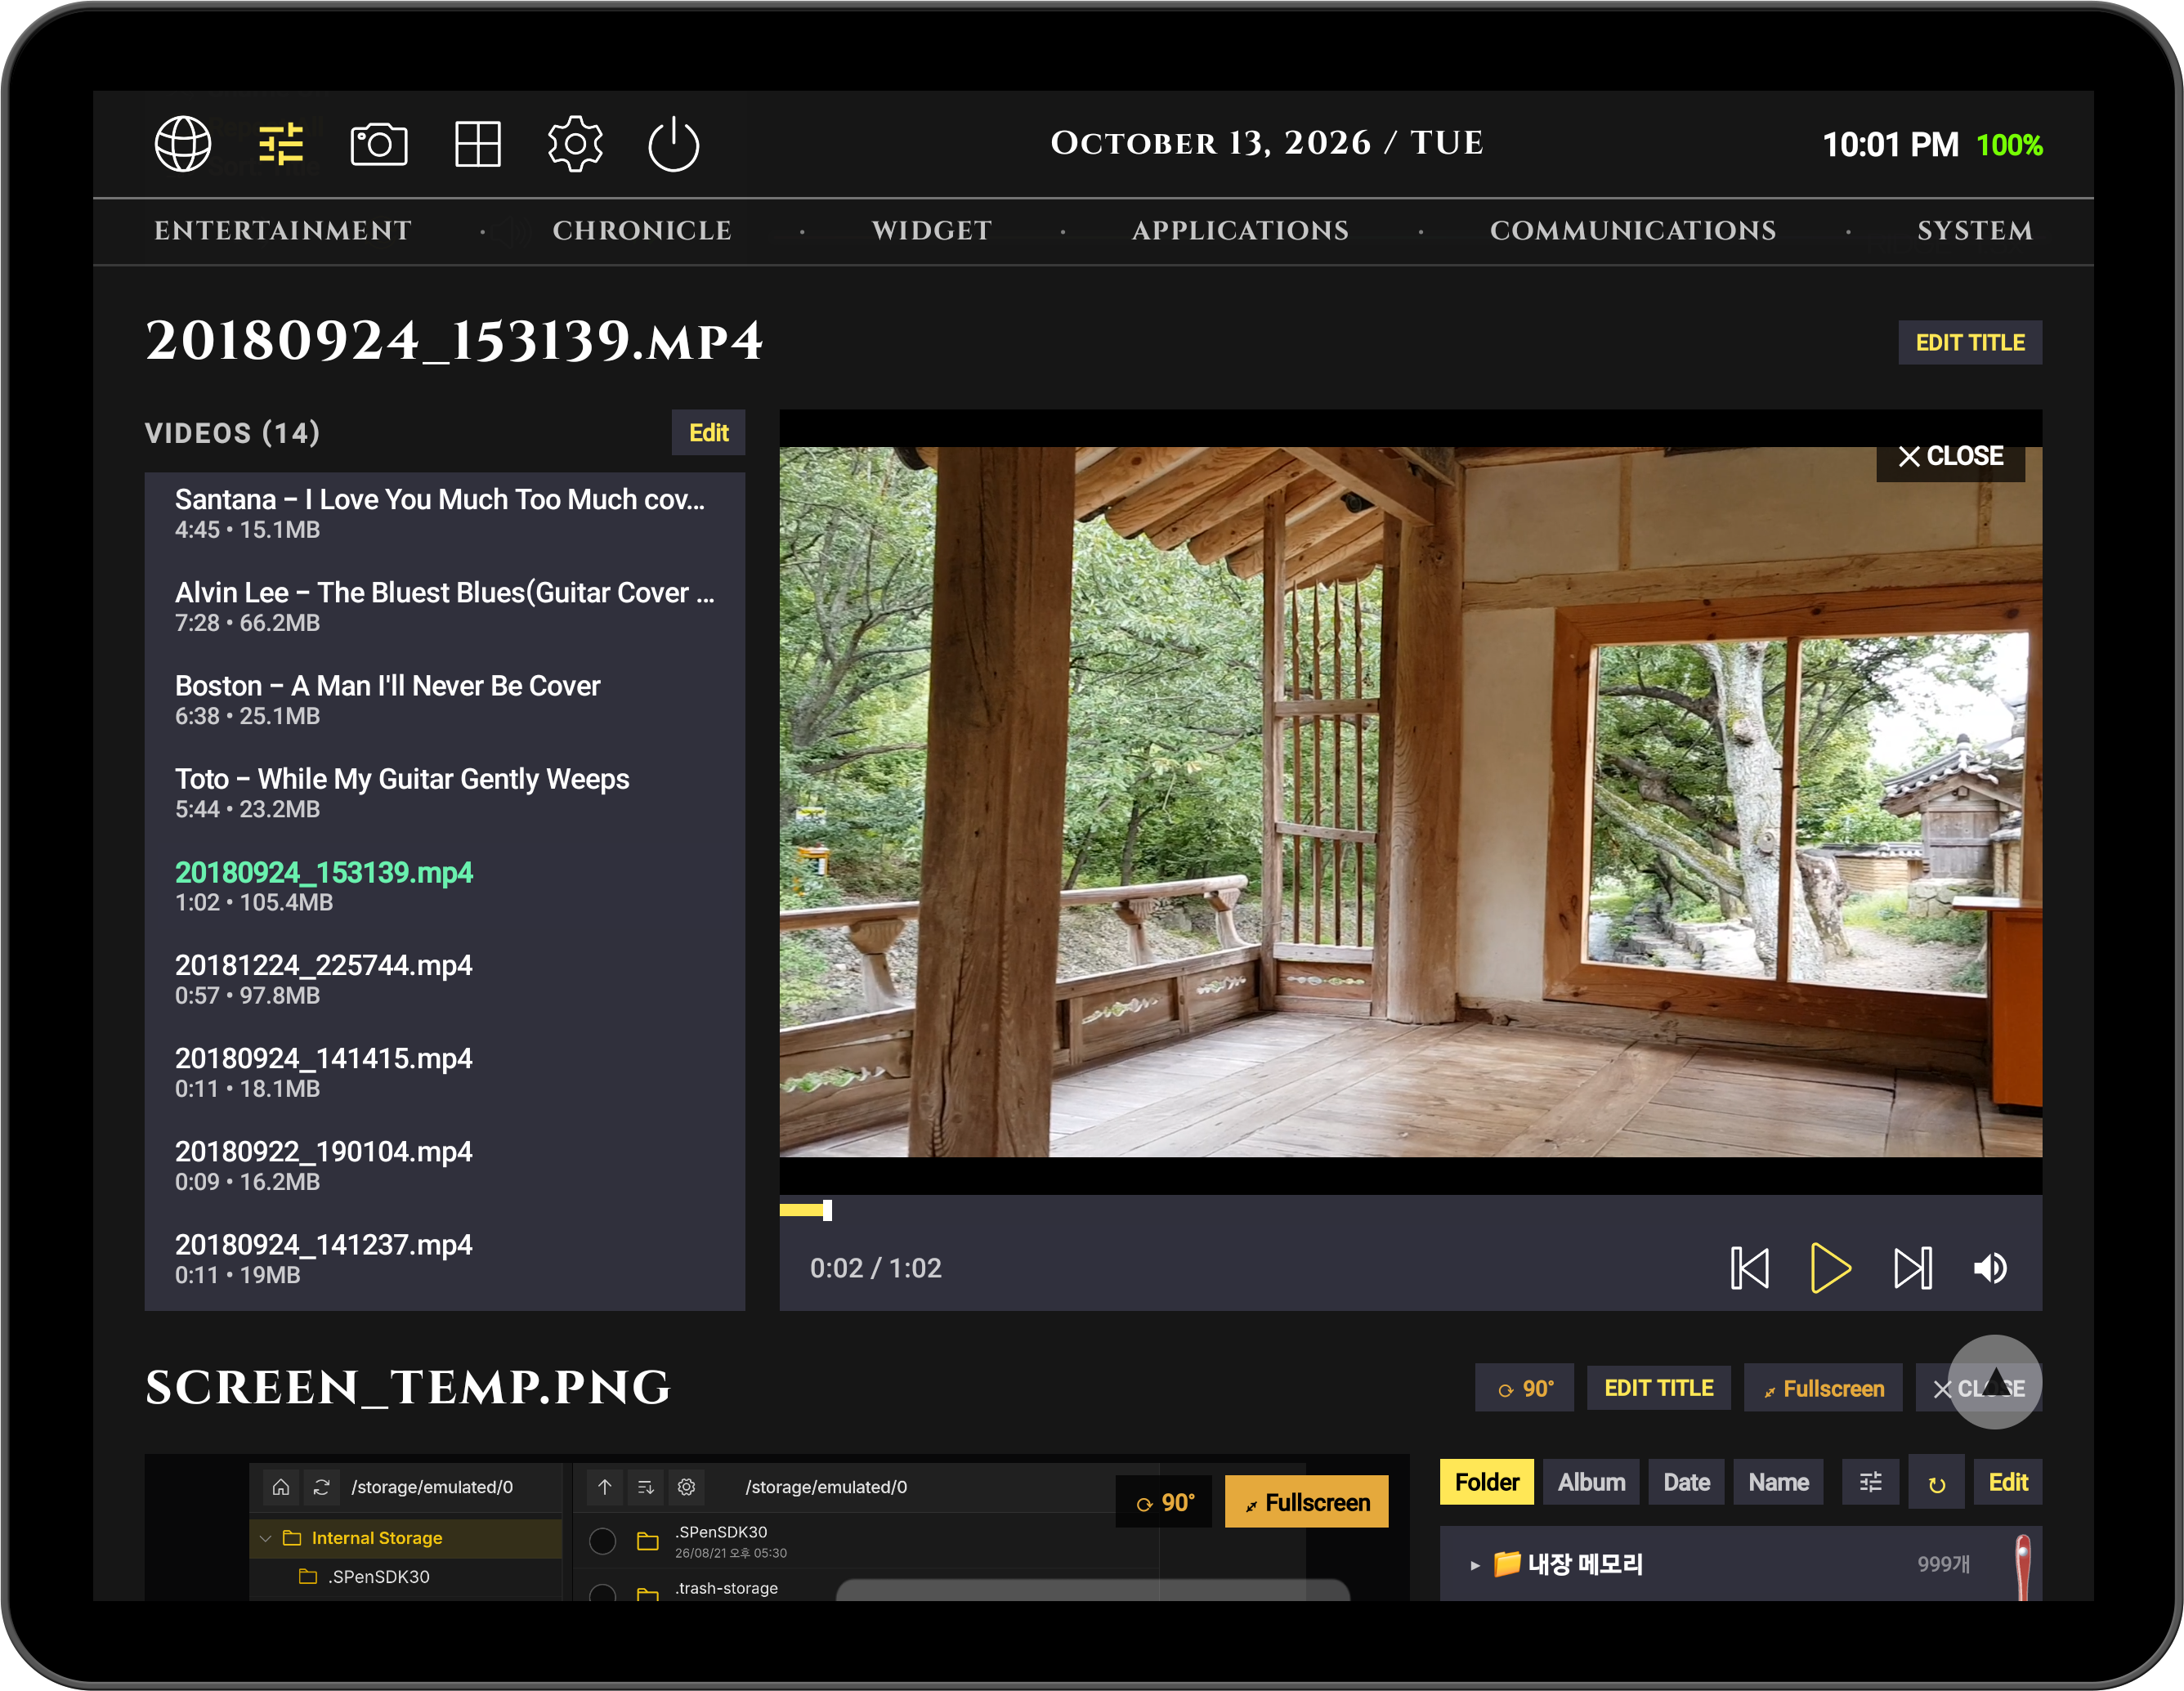Open the yellow sliders settings icon in top bar
Viewport: 2184px width, 1691px height.
tap(281, 144)
